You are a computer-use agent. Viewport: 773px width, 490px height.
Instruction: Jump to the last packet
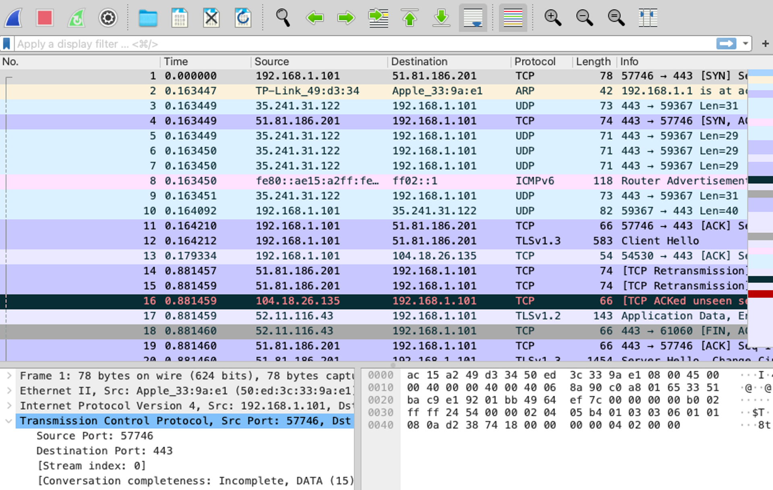click(441, 18)
